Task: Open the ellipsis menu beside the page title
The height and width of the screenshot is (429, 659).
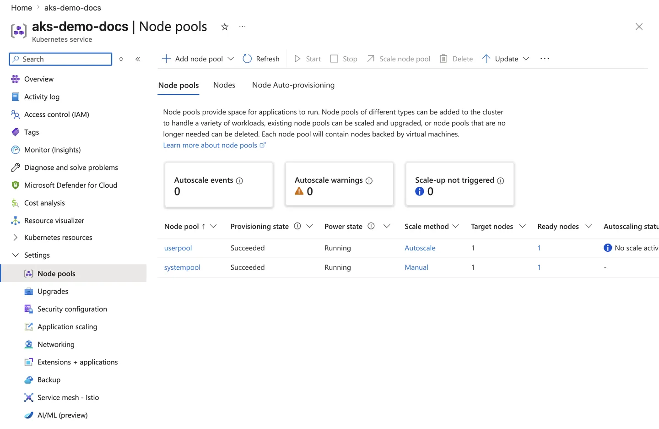Action: [x=243, y=27]
